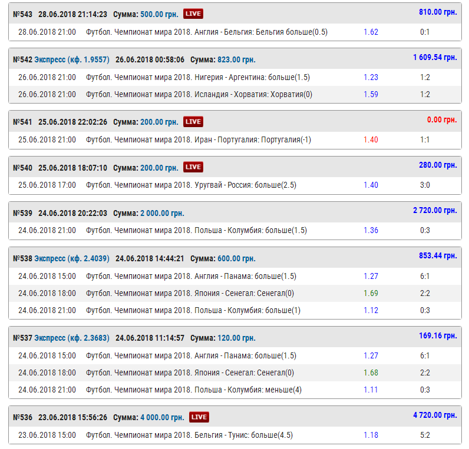Click odds value 1.36
Image resolution: width=469 pixels, height=449 pixels.
pyautogui.click(x=371, y=230)
